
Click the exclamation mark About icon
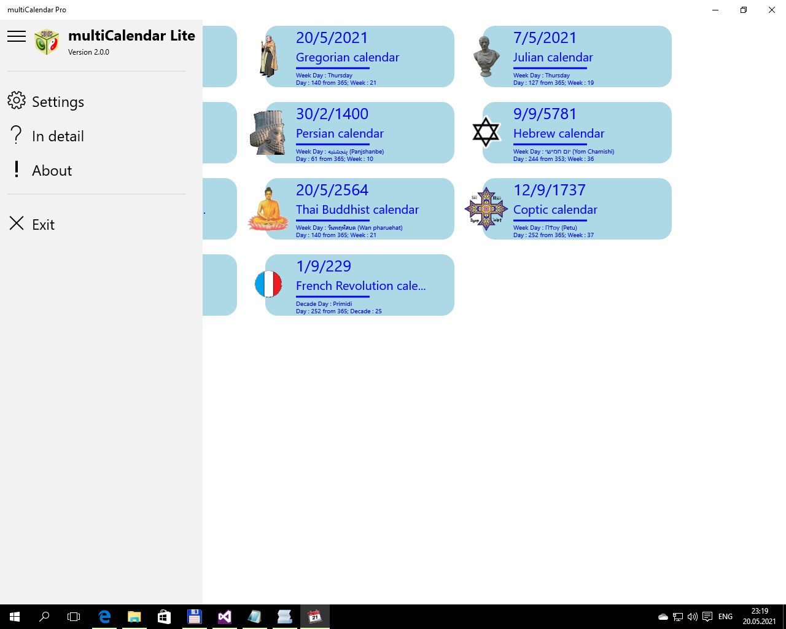click(17, 170)
